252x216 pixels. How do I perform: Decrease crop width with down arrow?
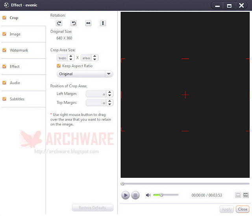71,59
